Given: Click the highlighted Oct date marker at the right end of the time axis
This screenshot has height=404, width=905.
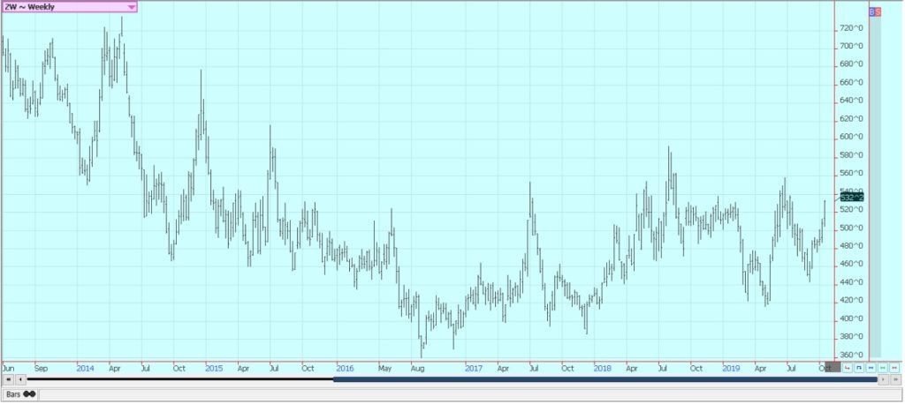Looking at the screenshot, I should [833, 368].
